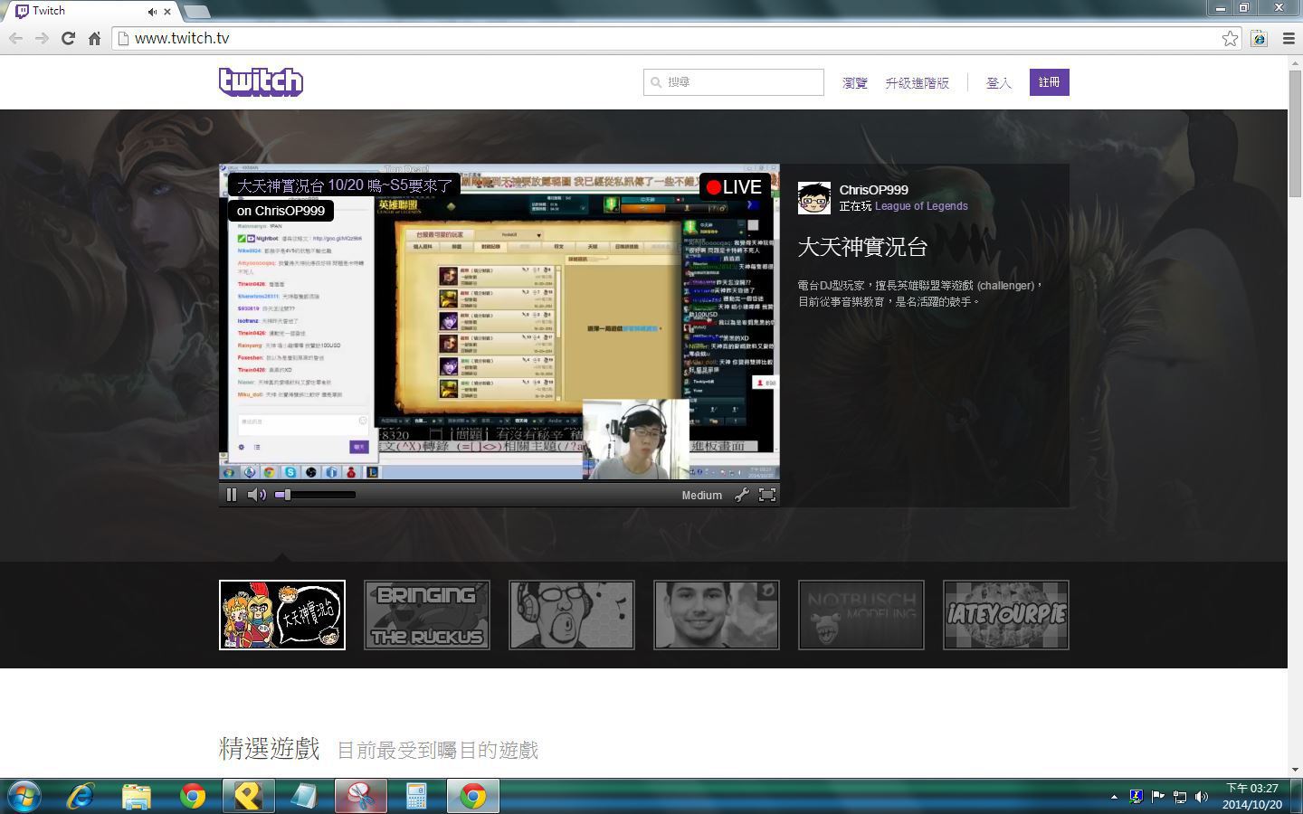1303x814 pixels.
Task: Select the cartoon face with headphones thumbnail
Action: 572,615
